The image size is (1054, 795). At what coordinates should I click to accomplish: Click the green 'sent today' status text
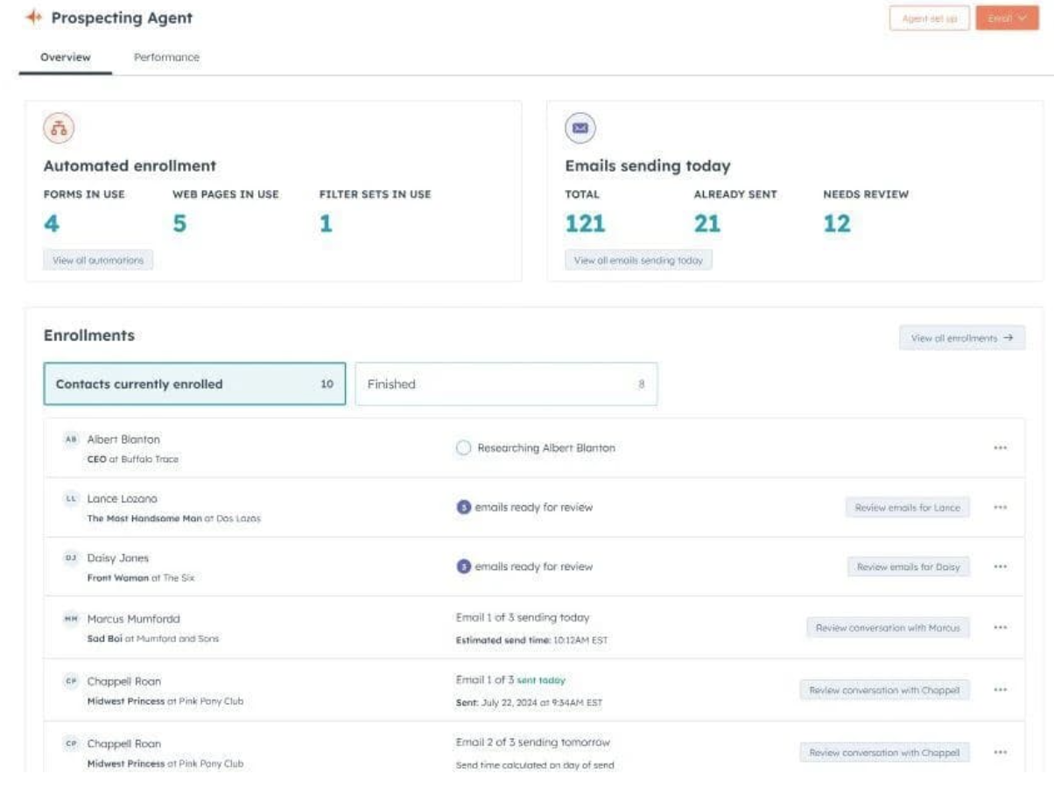tap(541, 680)
